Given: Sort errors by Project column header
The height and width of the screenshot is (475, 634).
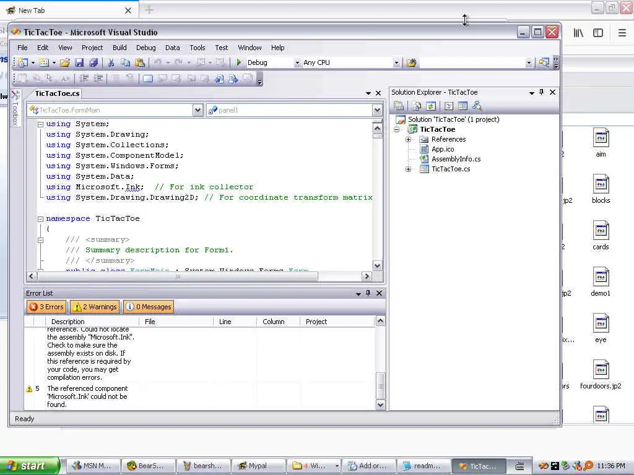Looking at the screenshot, I should tap(337, 322).
